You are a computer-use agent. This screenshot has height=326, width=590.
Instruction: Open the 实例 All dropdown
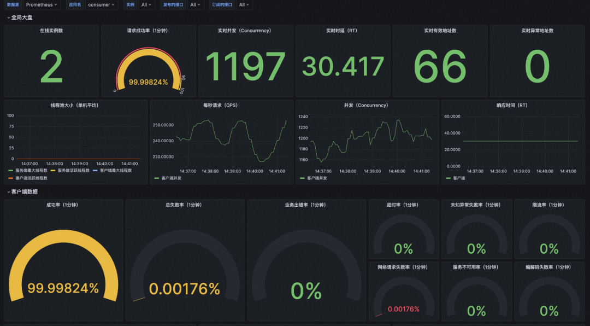pyautogui.click(x=146, y=5)
